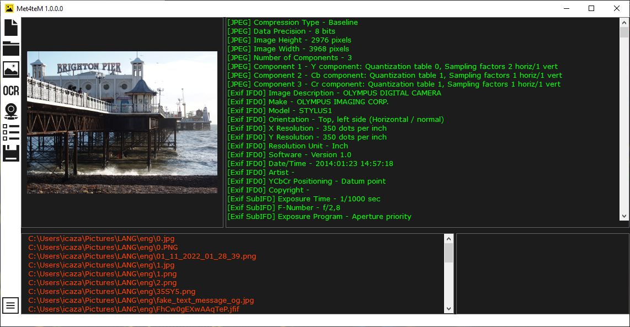630x327 pixels.
Task: Click the Software - Version 1.0 line
Action: [x=289, y=155]
